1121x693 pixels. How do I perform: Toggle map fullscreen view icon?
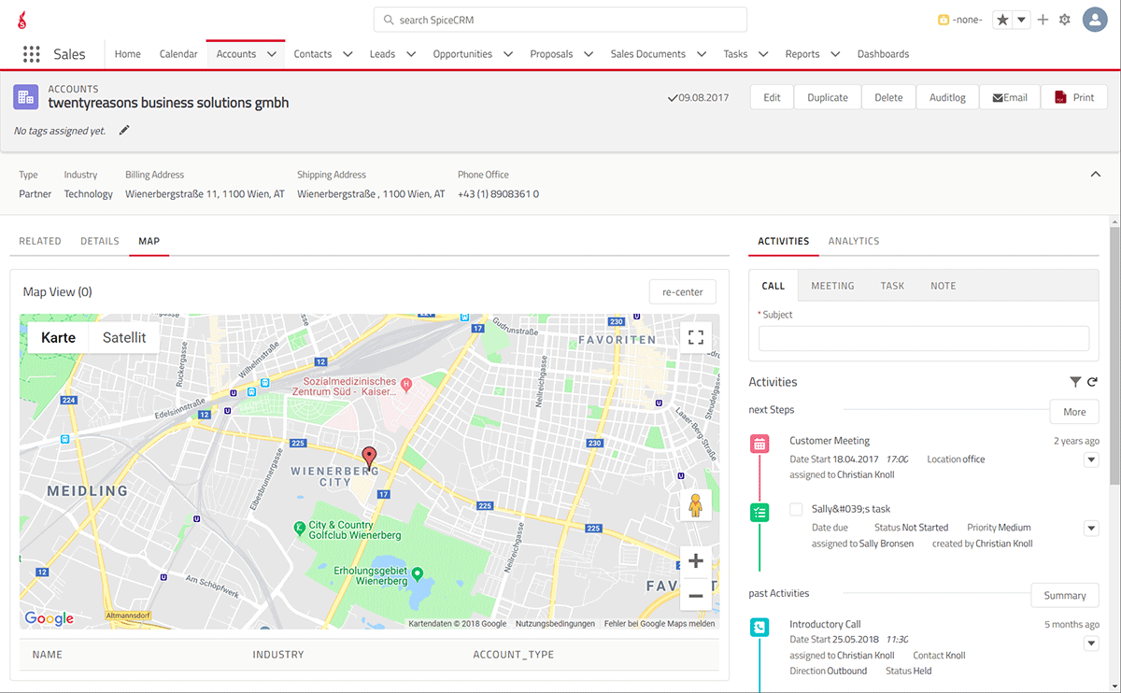click(x=696, y=337)
